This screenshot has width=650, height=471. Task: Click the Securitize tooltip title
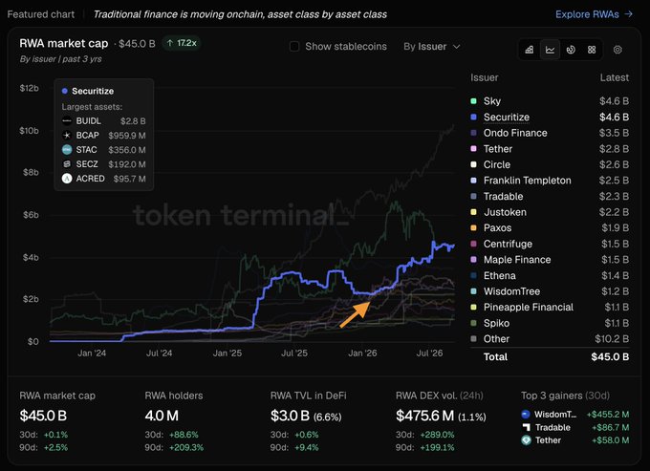coord(93,91)
